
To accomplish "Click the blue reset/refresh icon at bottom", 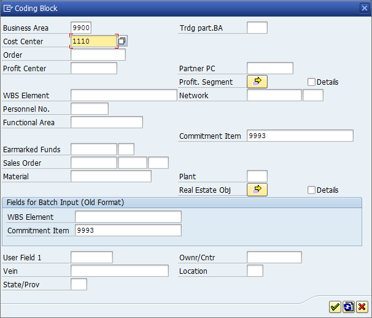I will [x=348, y=307].
